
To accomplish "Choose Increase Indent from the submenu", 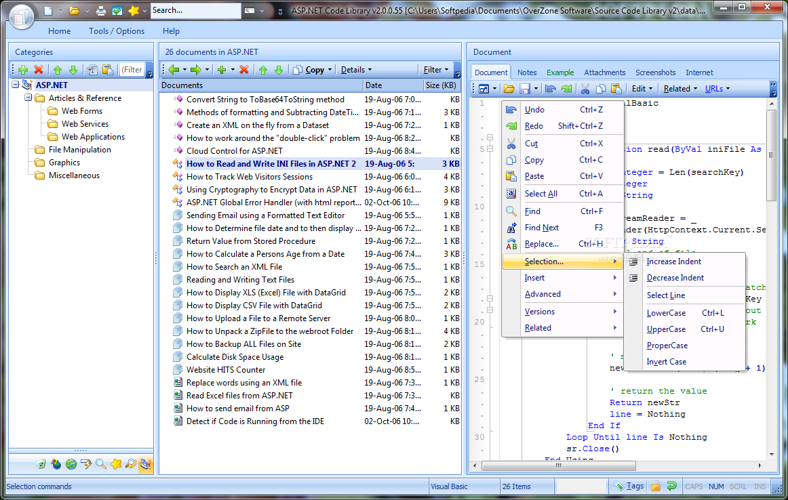I will click(684, 262).
